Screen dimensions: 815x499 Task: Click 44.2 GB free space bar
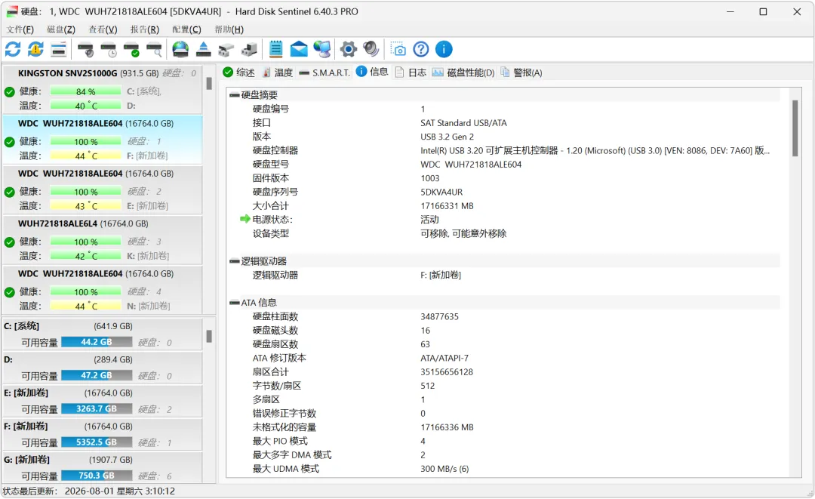click(x=97, y=342)
